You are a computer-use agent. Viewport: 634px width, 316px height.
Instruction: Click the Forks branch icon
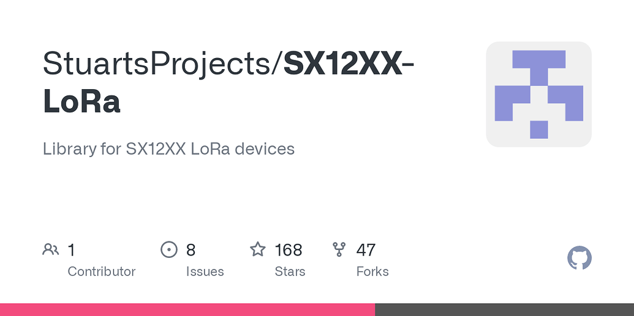pos(339,249)
